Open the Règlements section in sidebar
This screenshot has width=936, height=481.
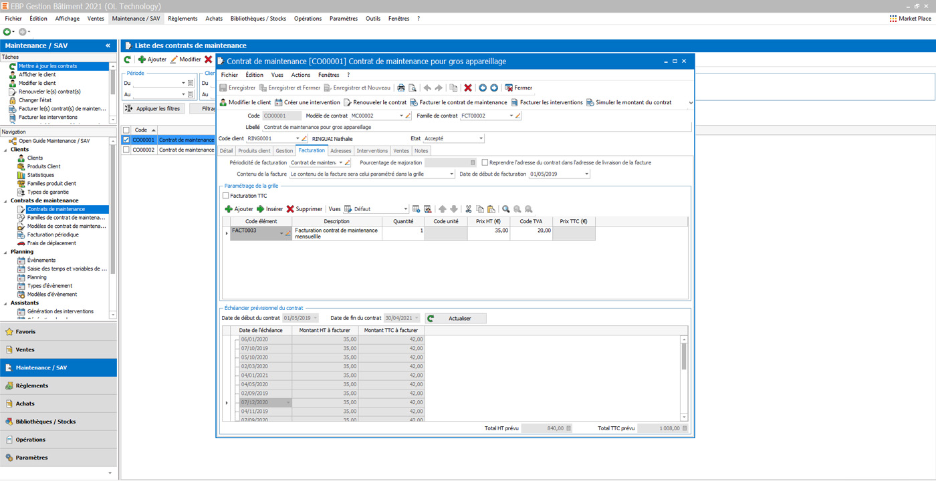tap(59, 385)
